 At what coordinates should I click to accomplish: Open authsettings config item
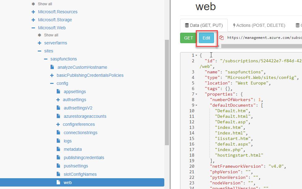pyautogui.click(x=74, y=100)
